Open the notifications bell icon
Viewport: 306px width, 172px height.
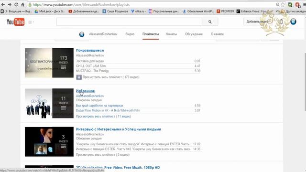[x=281, y=21]
